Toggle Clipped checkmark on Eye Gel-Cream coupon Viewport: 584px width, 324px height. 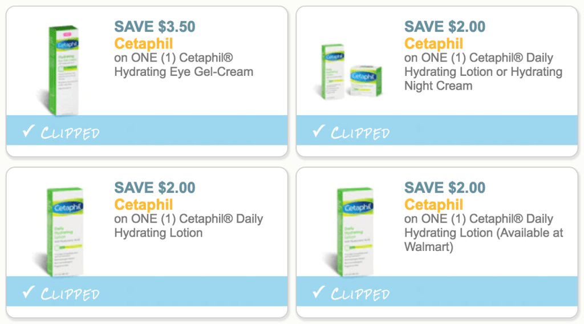[x=29, y=131]
